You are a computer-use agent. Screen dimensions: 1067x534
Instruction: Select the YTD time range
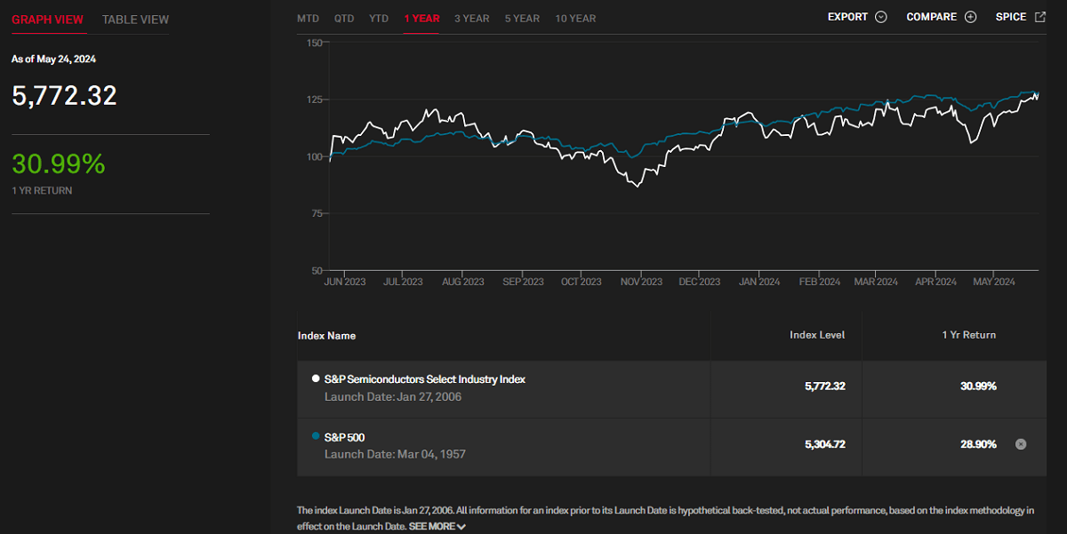(379, 19)
